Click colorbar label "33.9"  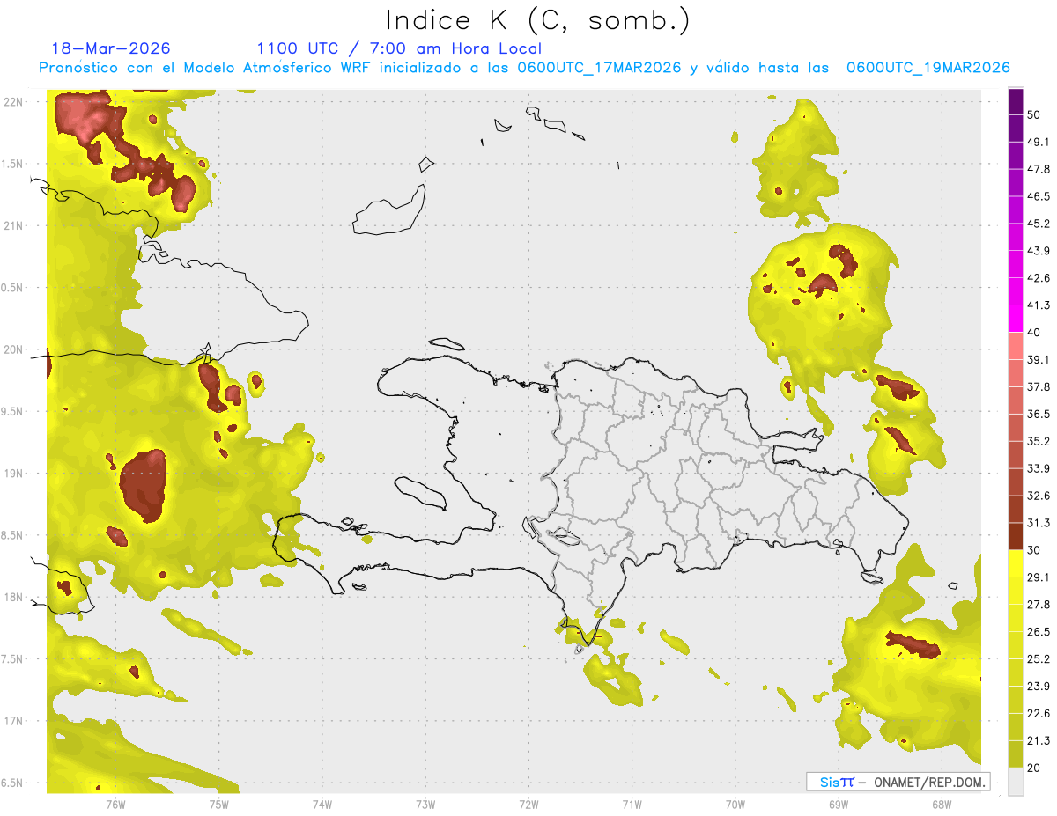pos(1039,468)
